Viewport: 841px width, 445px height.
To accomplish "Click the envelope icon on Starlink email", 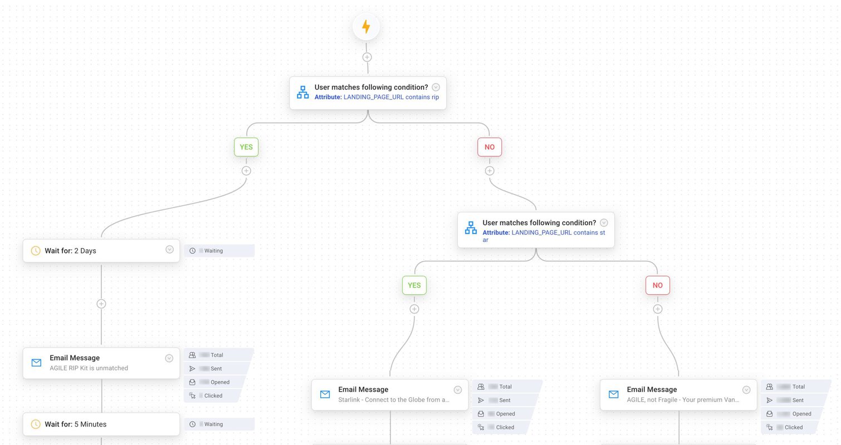I will click(325, 394).
